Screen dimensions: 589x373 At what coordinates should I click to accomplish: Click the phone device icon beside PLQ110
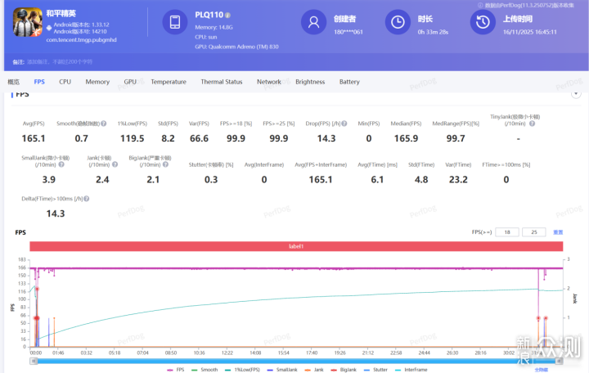pos(174,23)
